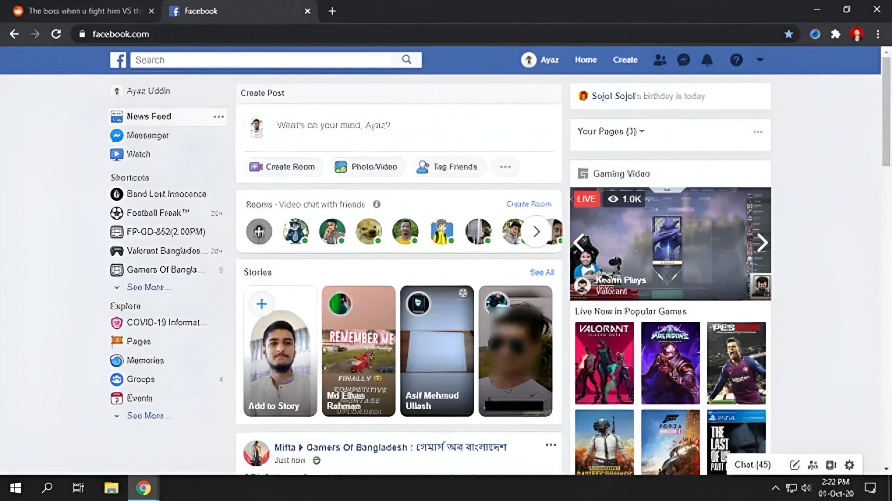This screenshot has width=892, height=501.
Task: Open chat settings gear icon
Action: tap(849, 465)
